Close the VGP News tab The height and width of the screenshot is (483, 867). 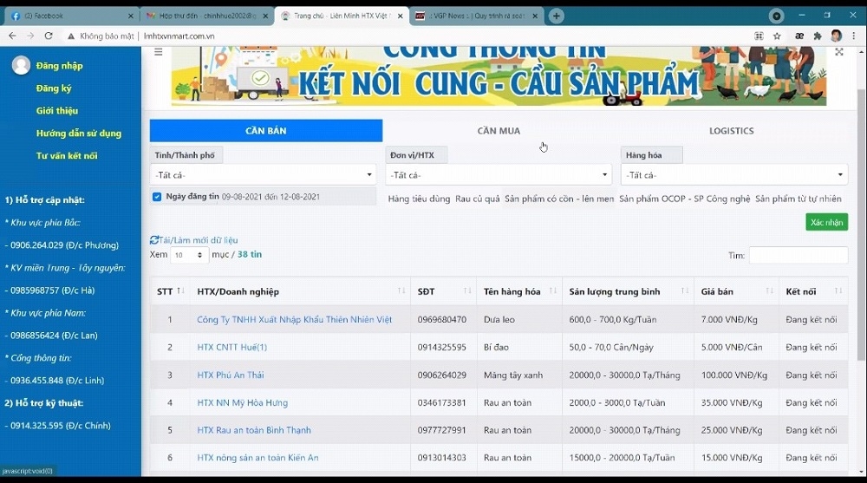pyautogui.click(x=535, y=16)
